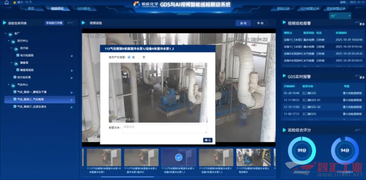
Task: Collapse the 气化中心 tree node
Action: pos(9,85)
